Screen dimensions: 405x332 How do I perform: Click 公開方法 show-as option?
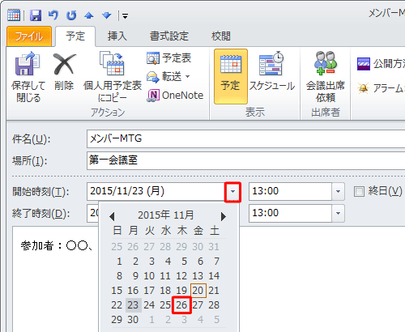(381, 64)
